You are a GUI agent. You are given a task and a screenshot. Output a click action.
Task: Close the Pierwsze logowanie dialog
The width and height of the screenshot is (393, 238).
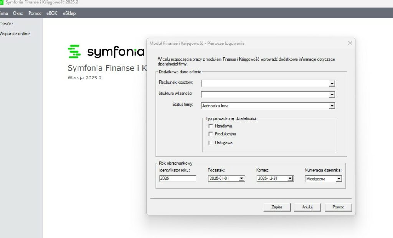pyautogui.click(x=350, y=43)
